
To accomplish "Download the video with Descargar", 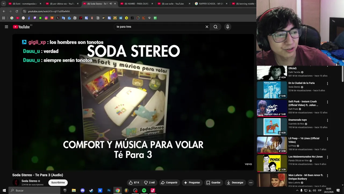I will tap(235, 182).
